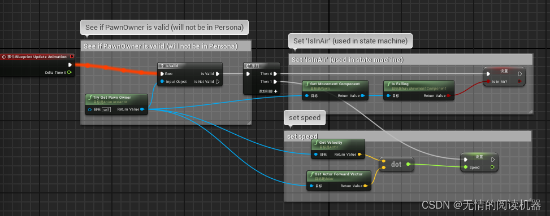Click the red delegate pin on the event node
Image resolution: width=550 pixels, height=216 pixels.
click(x=72, y=57)
